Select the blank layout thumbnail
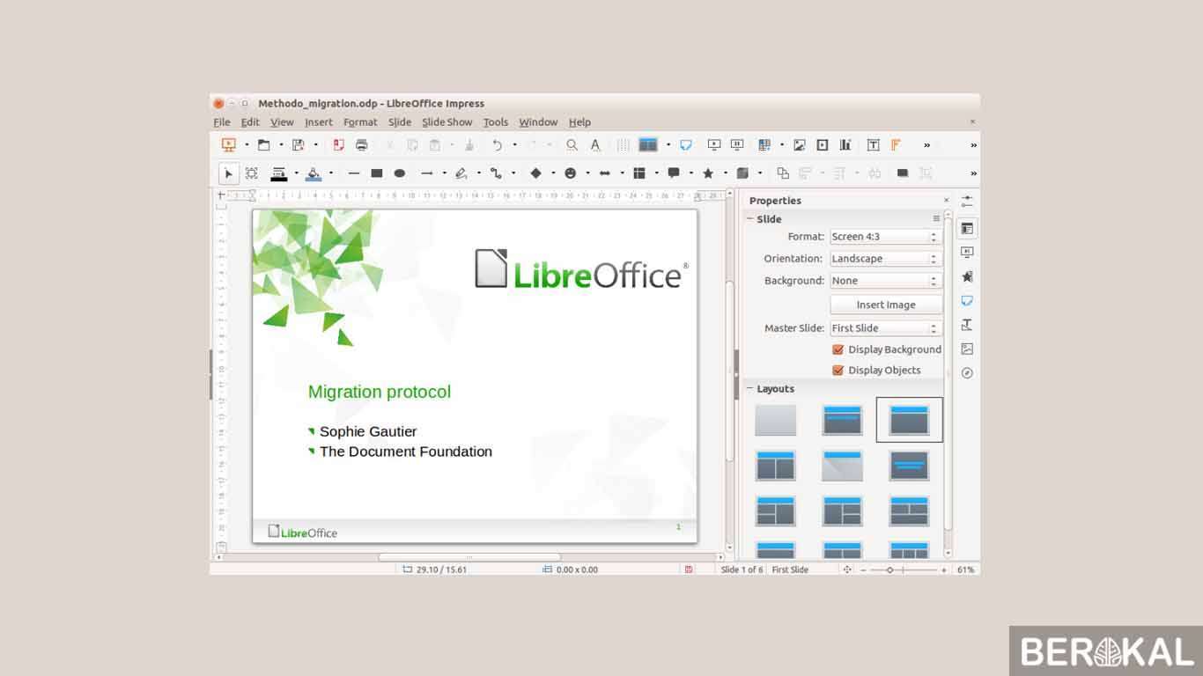 (x=774, y=420)
